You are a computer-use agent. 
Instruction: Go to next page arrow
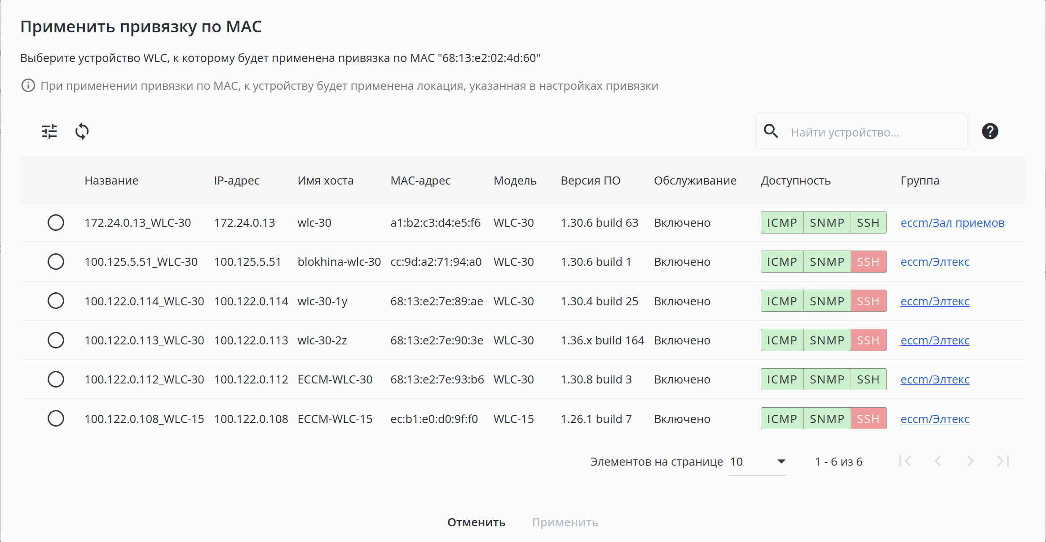point(970,461)
